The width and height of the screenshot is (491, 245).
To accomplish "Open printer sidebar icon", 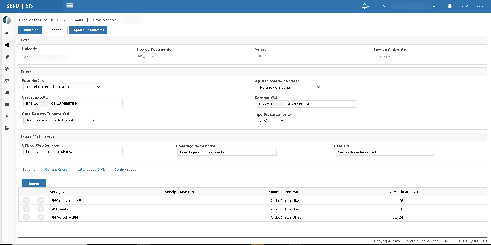I will click(7, 128).
